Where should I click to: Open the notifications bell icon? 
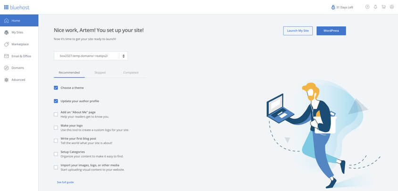[x=375, y=7]
